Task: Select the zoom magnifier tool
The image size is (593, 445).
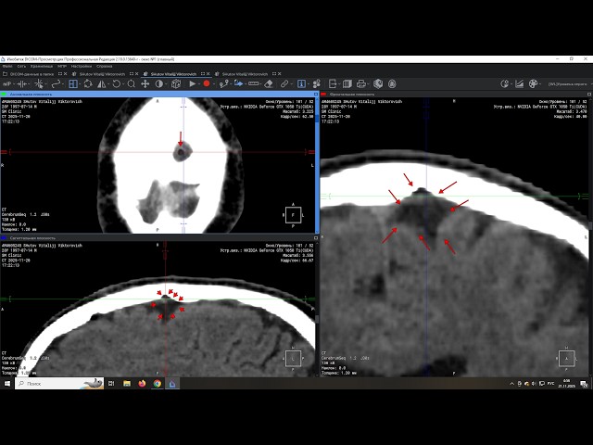Action: 132,84
